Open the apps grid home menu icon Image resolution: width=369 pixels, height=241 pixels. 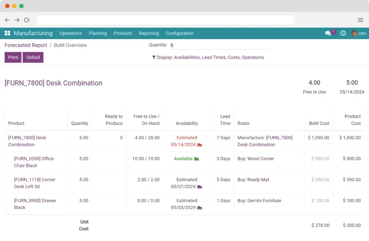click(x=7, y=33)
